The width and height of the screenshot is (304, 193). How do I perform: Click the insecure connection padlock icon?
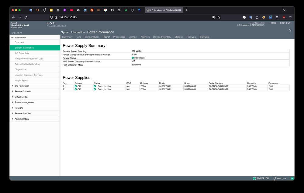click(56, 17)
